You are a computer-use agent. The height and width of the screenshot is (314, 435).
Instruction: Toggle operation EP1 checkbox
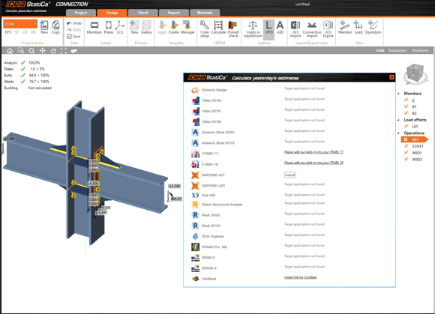coord(406,139)
